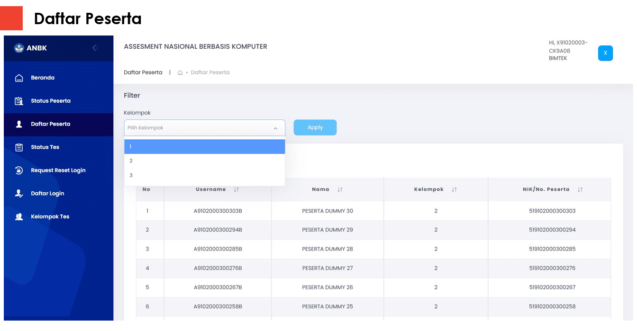Click the Kelompok Tes group icon

point(19,216)
